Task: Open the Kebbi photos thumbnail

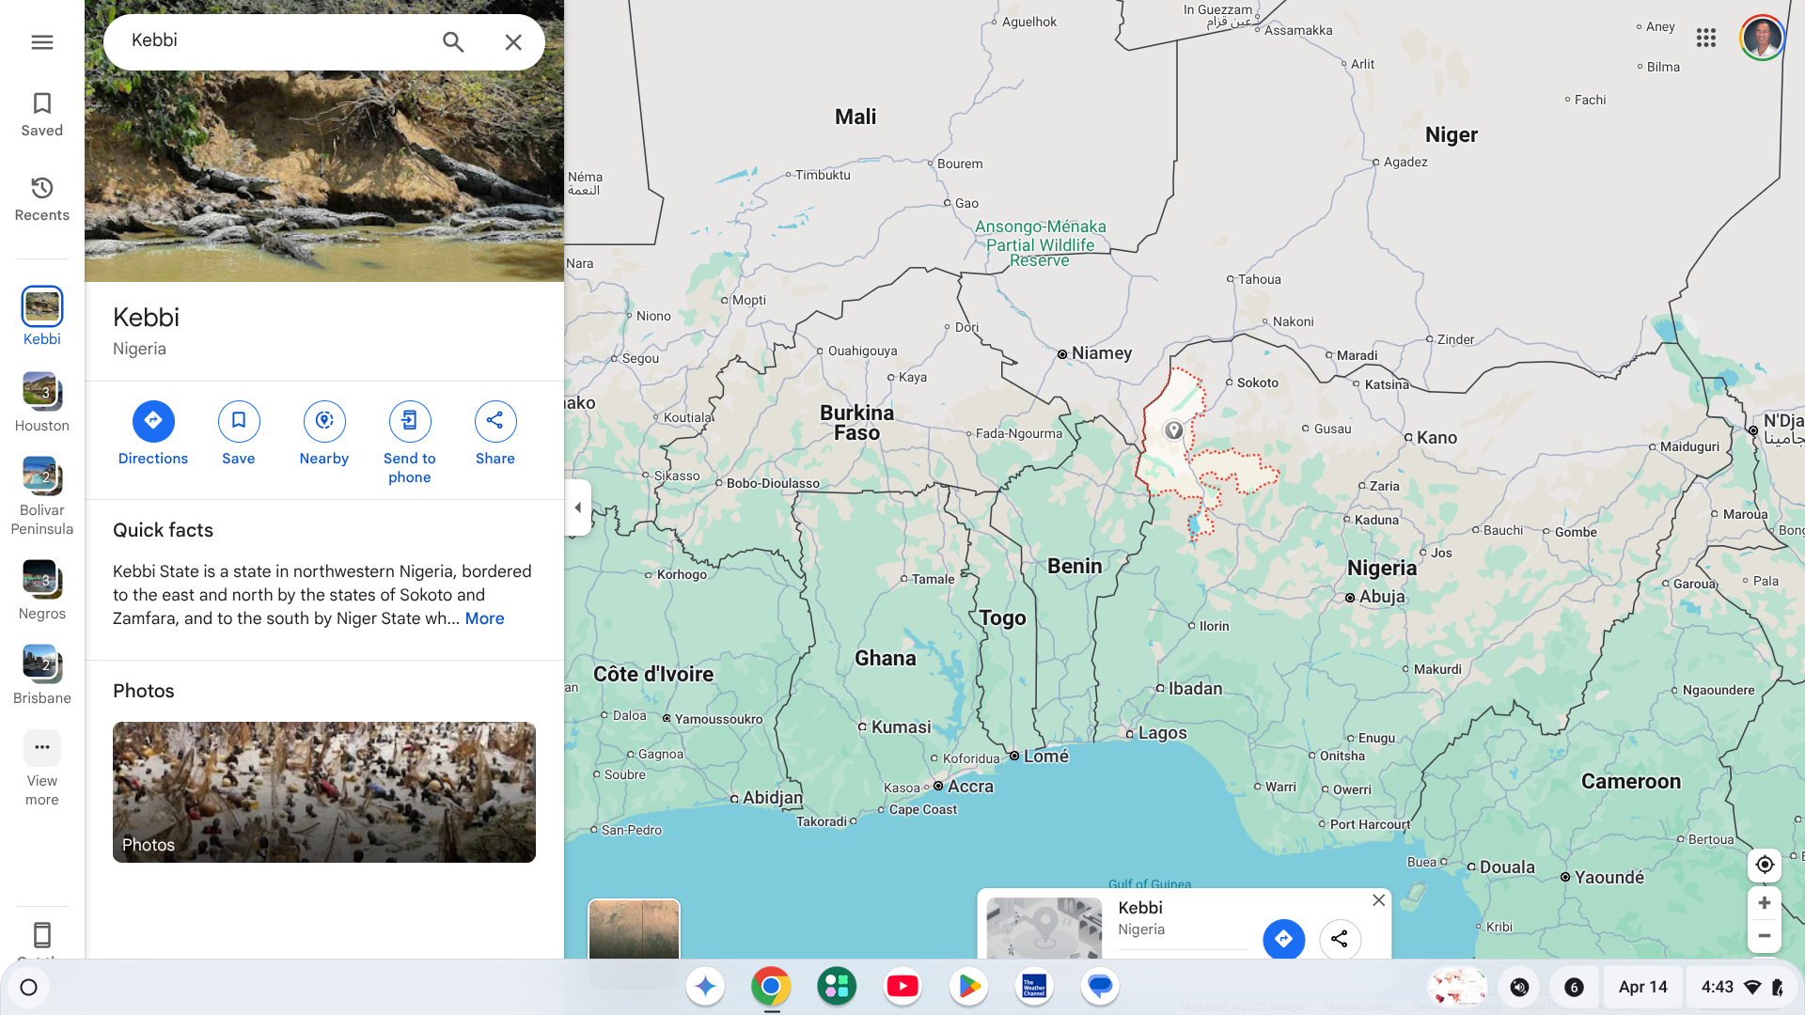Action: pos(324,791)
